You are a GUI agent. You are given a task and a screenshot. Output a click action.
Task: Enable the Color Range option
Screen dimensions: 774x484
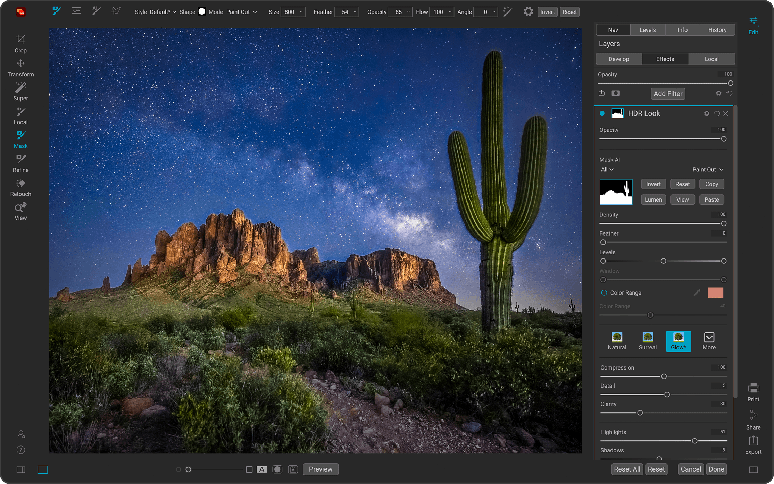click(604, 292)
